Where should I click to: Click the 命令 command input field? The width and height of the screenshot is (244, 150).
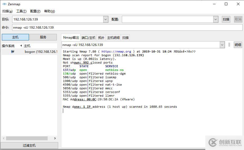[x=127, y=28]
